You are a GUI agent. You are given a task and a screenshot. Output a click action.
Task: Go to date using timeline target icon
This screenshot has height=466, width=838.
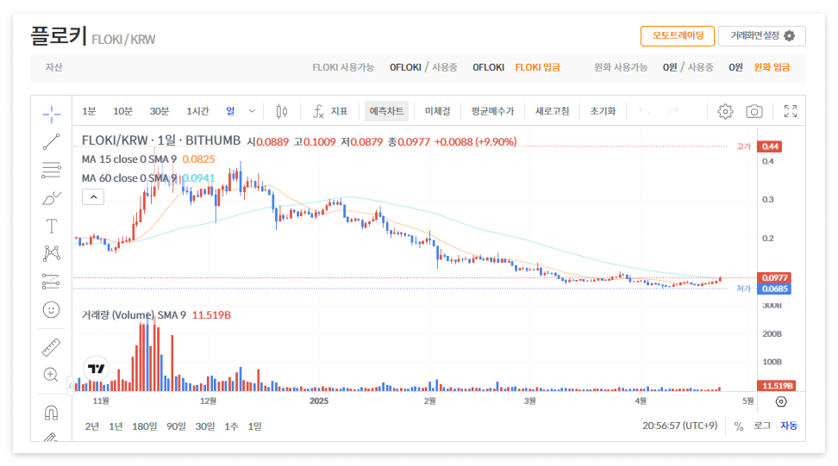coord(781,401)
